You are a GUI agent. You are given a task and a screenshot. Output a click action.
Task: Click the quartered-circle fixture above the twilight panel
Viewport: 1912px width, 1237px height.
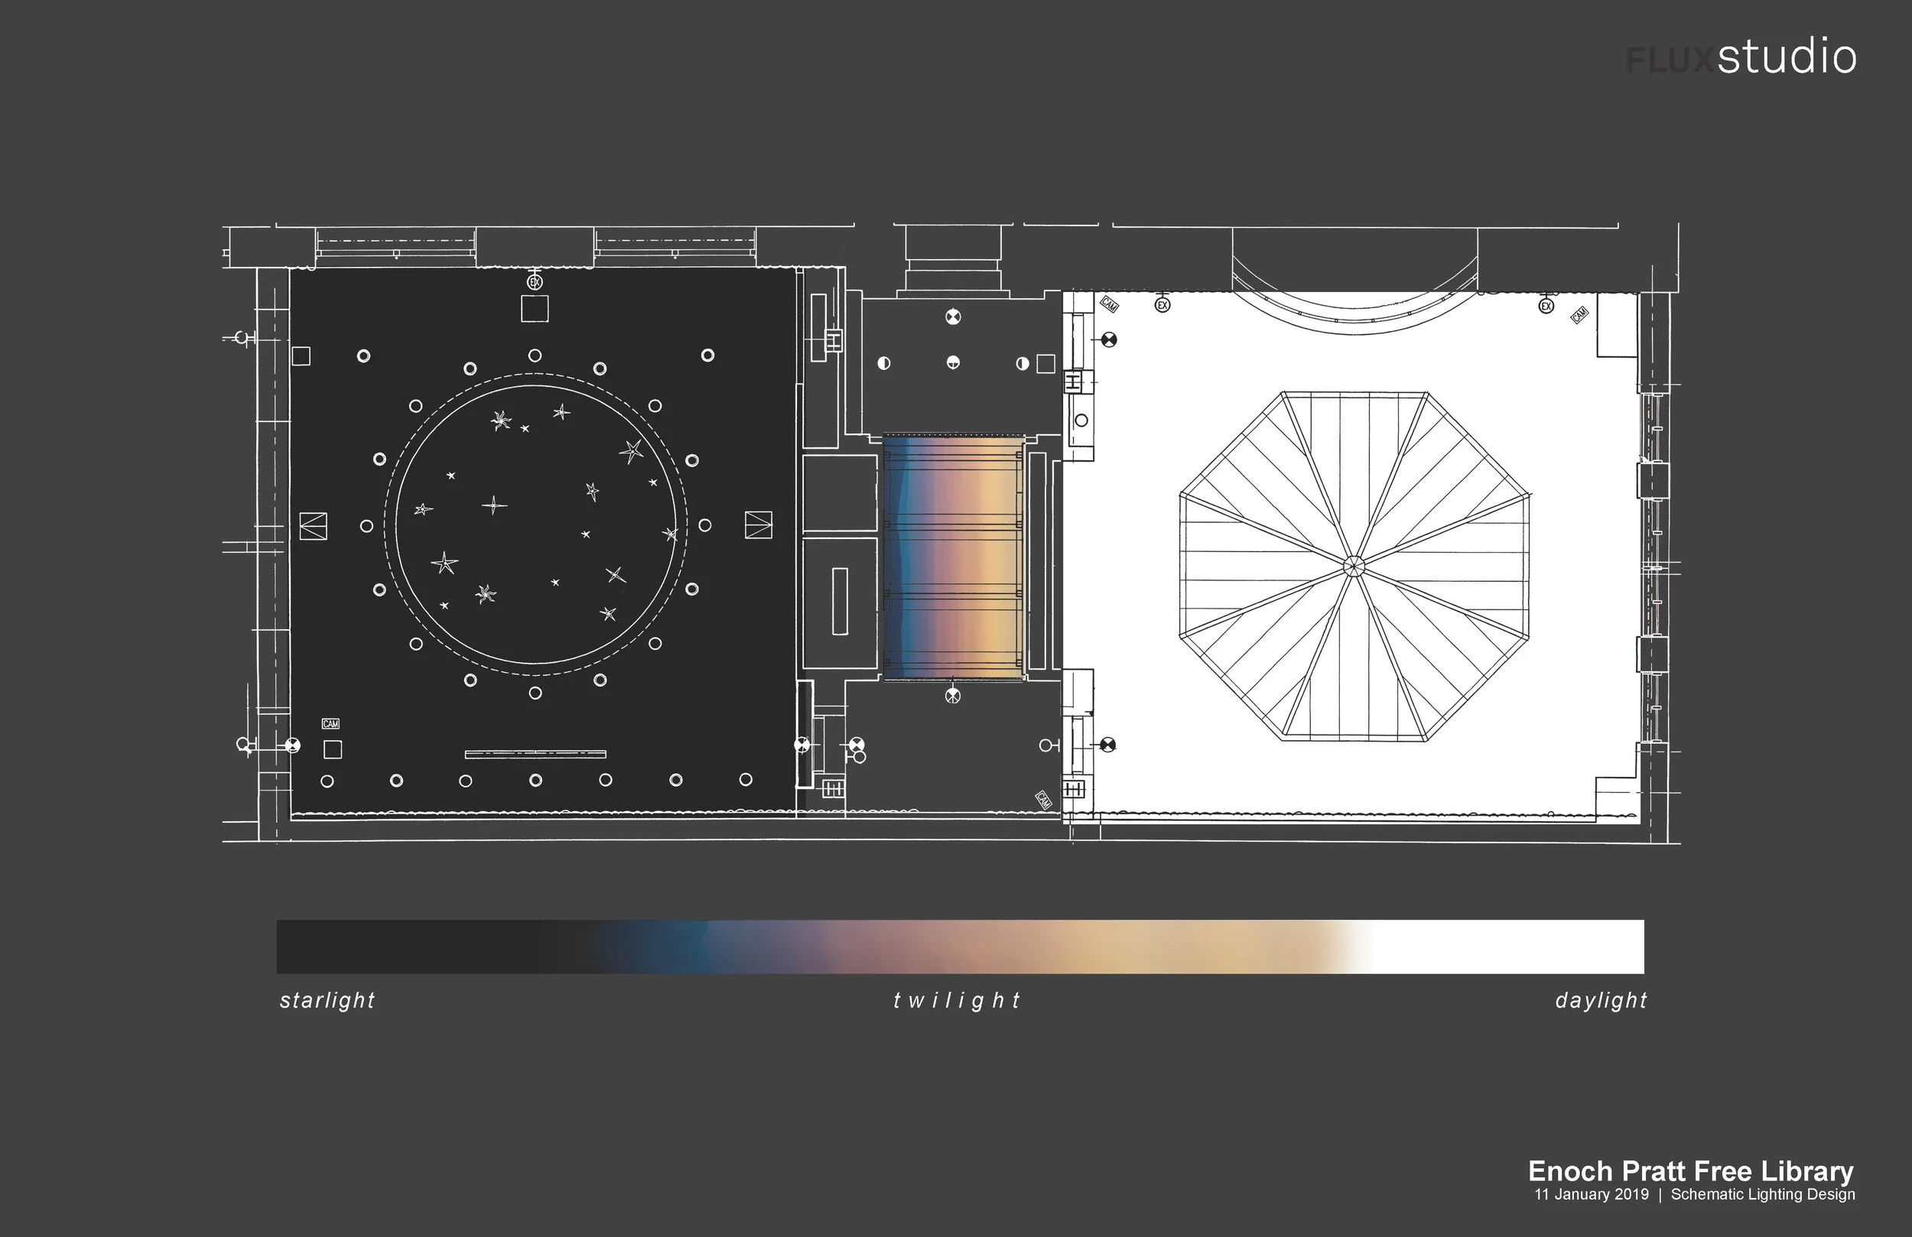[x=953, y=317]
